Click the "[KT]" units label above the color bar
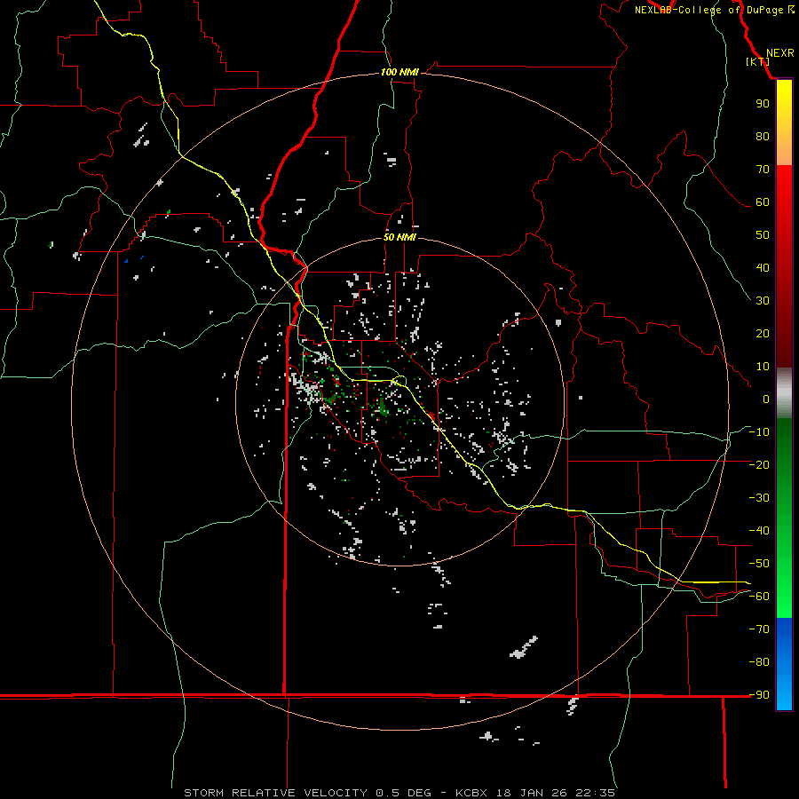799x799 pixels. pos(758,61)
